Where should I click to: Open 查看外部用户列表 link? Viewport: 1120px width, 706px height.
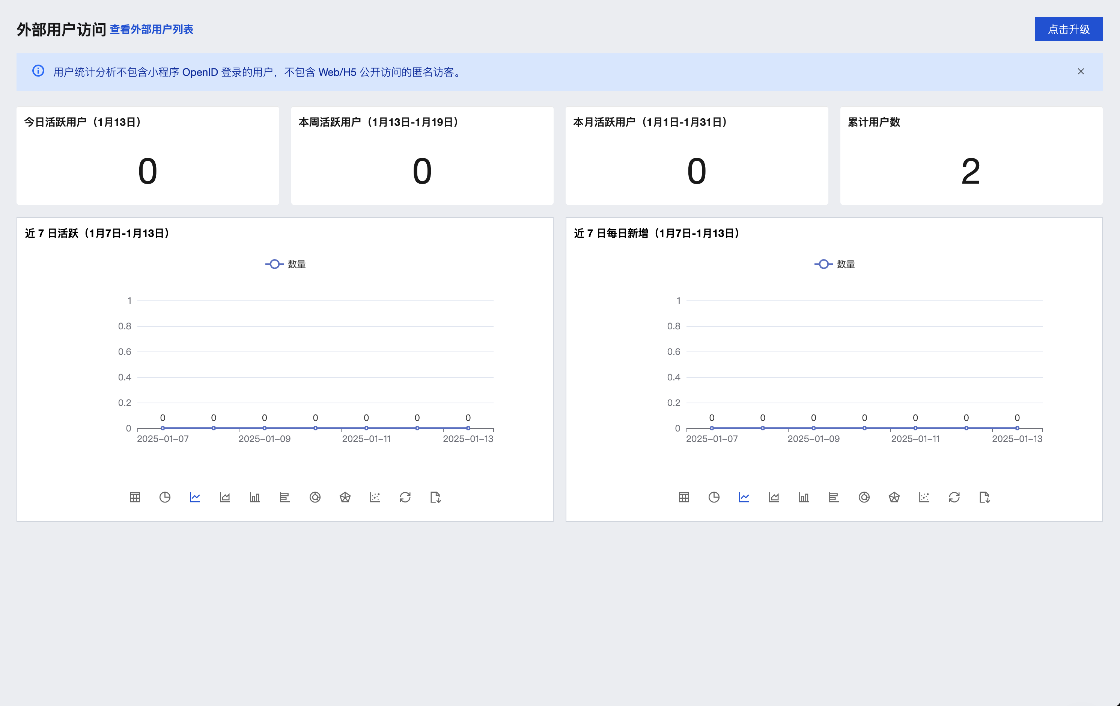click(x=151, y=29)
